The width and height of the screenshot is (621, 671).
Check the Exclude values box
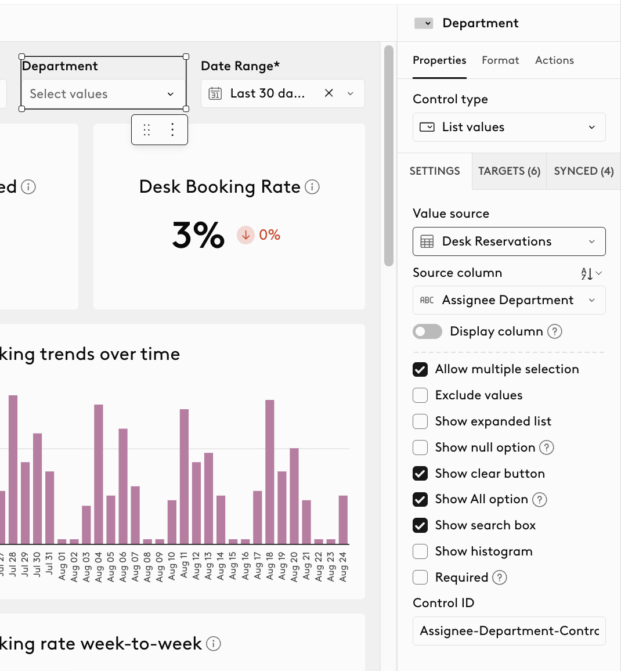(x=420, y=395)
